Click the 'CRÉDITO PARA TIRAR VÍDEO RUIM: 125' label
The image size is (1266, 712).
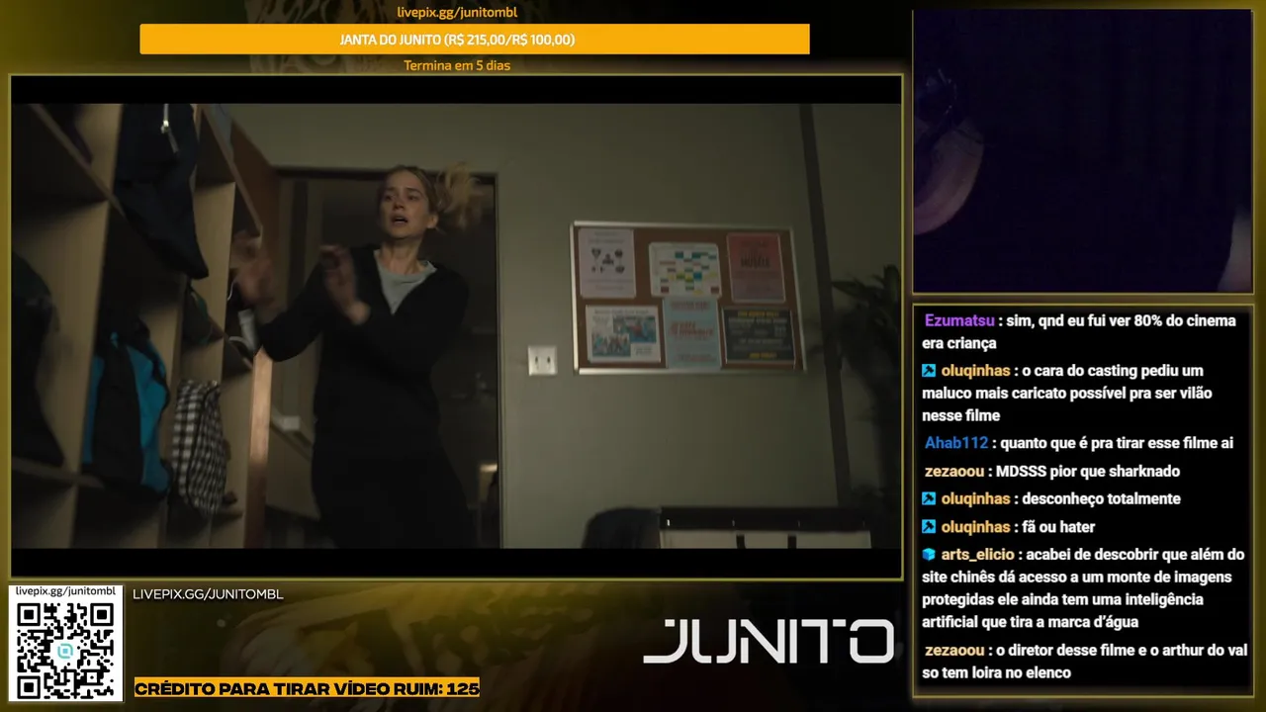pyautogui.click(x=307, y=687)
